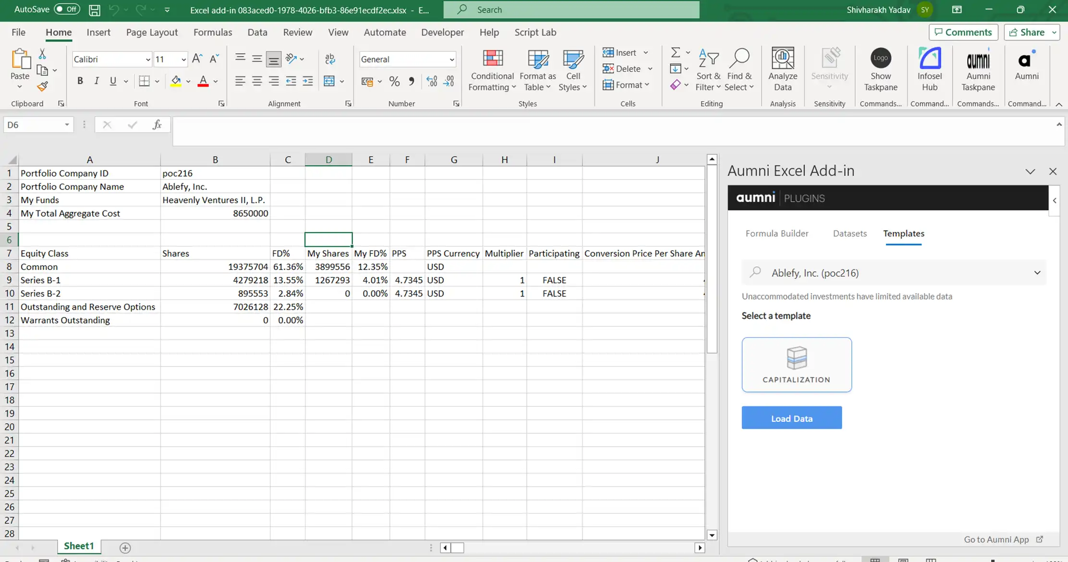
Task: Click the Insert Function fx icon
Action: pos(157,125)
